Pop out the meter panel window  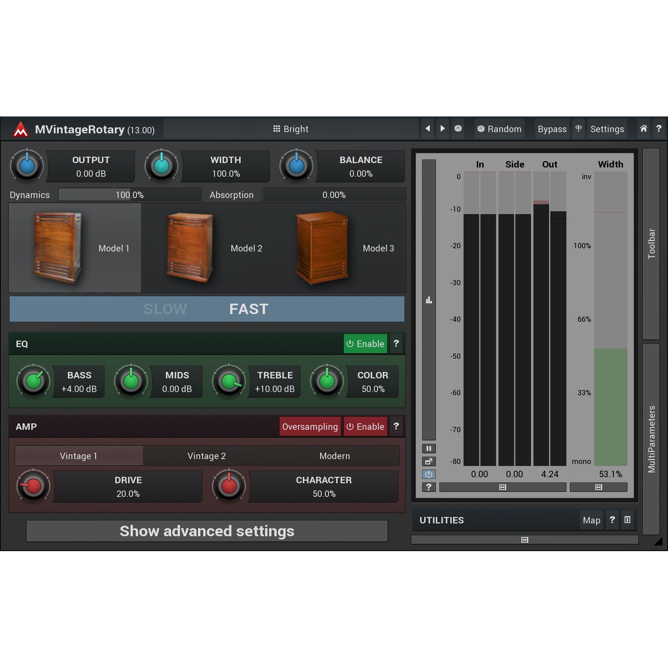(x=429, y=461)
